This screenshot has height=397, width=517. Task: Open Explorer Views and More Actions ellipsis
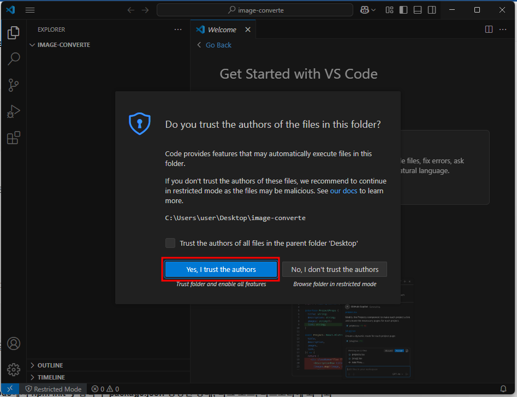[x=178, y=29]
